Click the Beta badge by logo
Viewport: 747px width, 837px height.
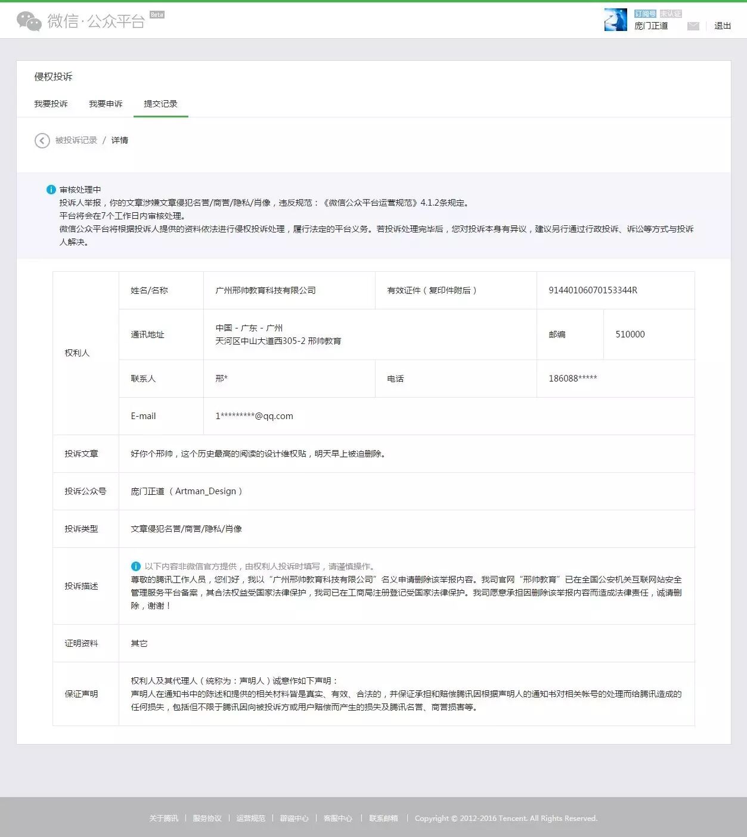[157, 14]
